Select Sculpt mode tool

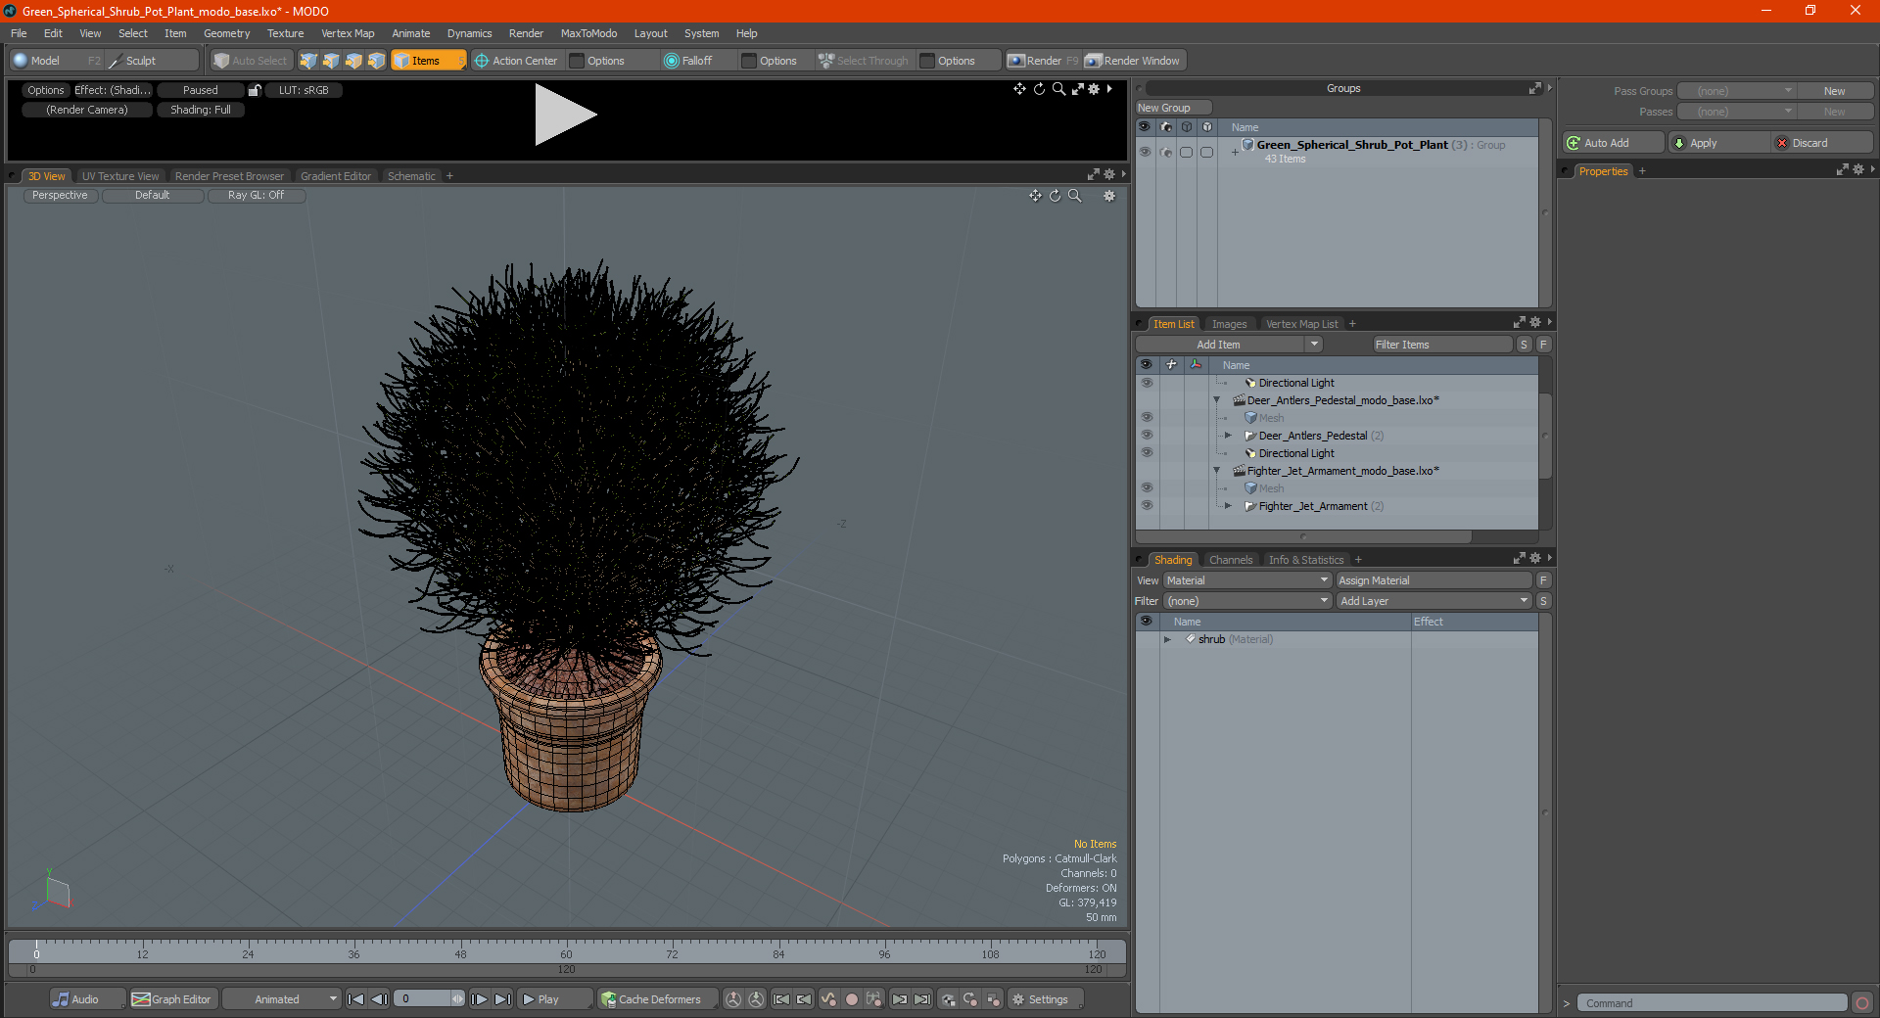pyautogui.click(x=151, y=61)
